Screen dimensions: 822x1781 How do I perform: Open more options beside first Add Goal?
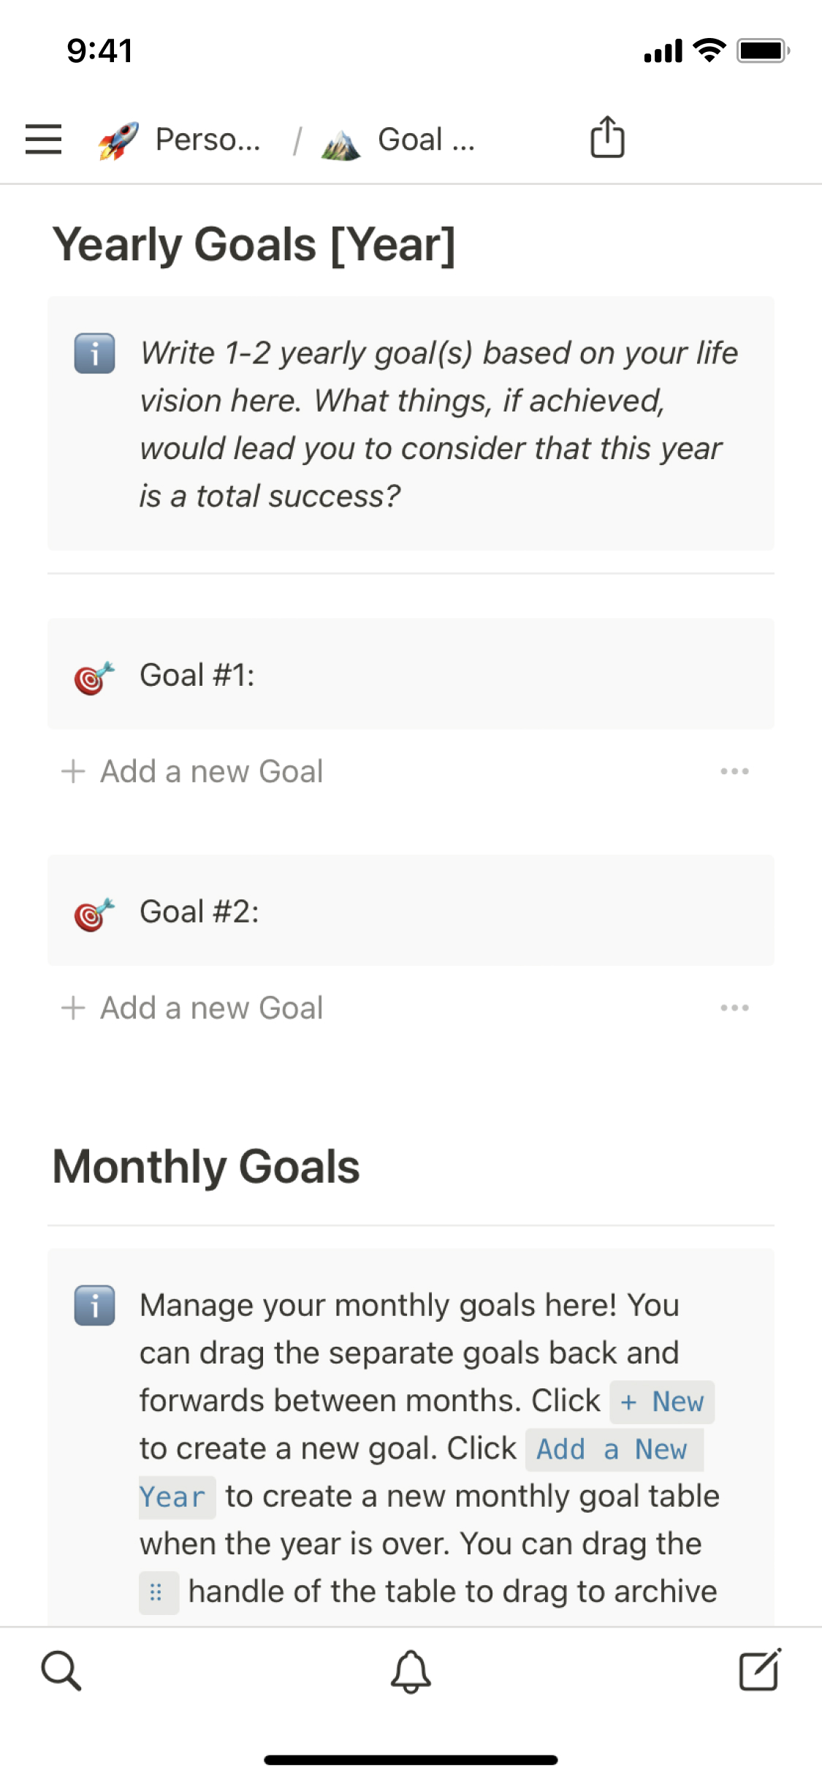click(x=734, y=771)
